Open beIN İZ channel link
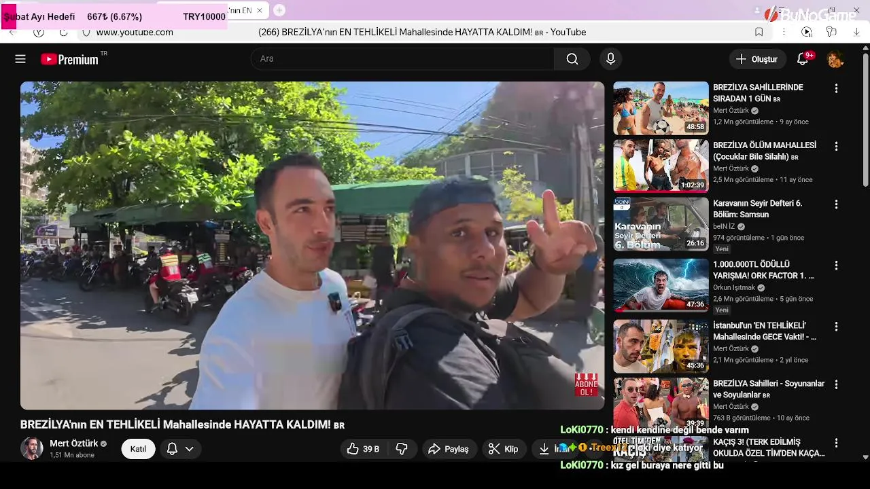Image resolution: width=870 pixels, height=489 pixels. click(x=725, y=226)
